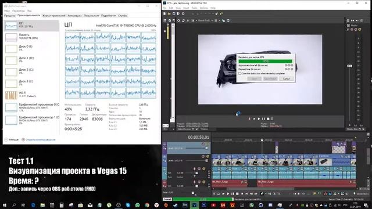372x209 pixels.
Task: Click Play From Start in timeline transport
Action: click(223, 193)
